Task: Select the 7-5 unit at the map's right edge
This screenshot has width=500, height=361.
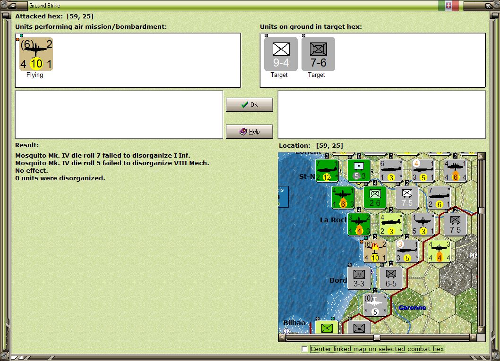Action: (456, 225)
